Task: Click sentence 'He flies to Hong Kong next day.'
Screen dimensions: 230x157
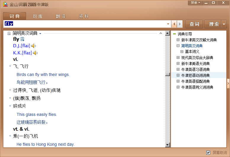Action: pos(46,144)
